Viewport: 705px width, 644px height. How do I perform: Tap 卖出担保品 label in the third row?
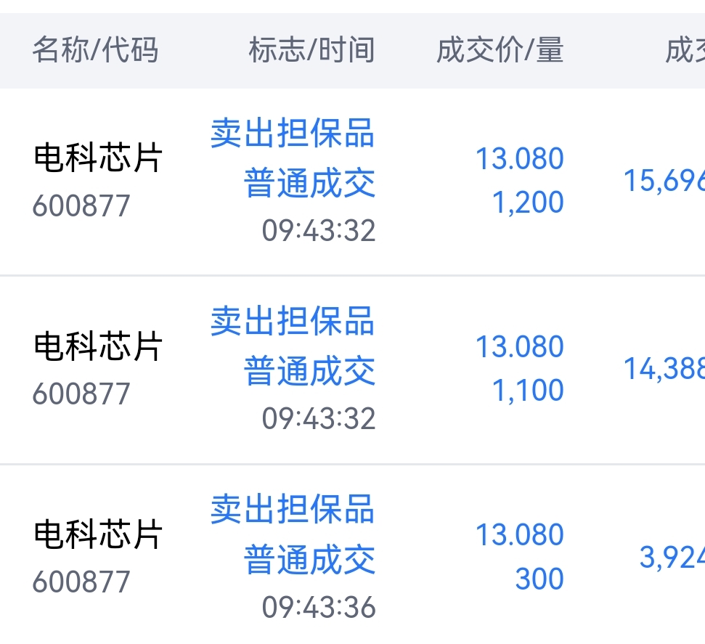[293, 509]
